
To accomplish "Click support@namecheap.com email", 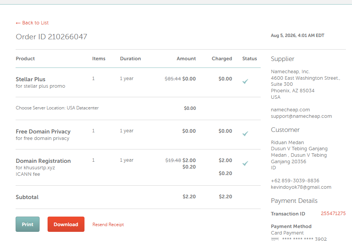I will (301, 116).
